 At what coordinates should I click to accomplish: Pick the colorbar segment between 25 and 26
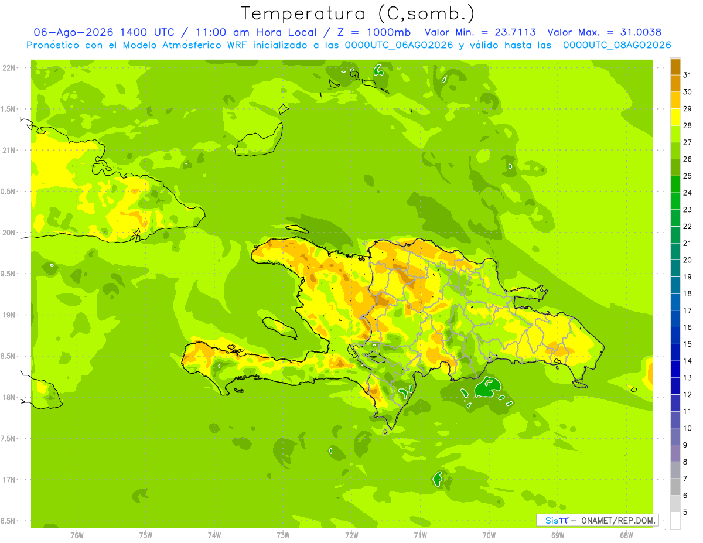coord(675,168)
